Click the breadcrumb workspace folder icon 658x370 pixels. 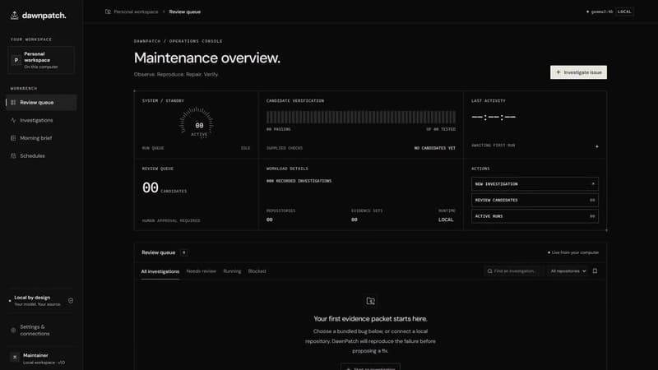[108, 12]
